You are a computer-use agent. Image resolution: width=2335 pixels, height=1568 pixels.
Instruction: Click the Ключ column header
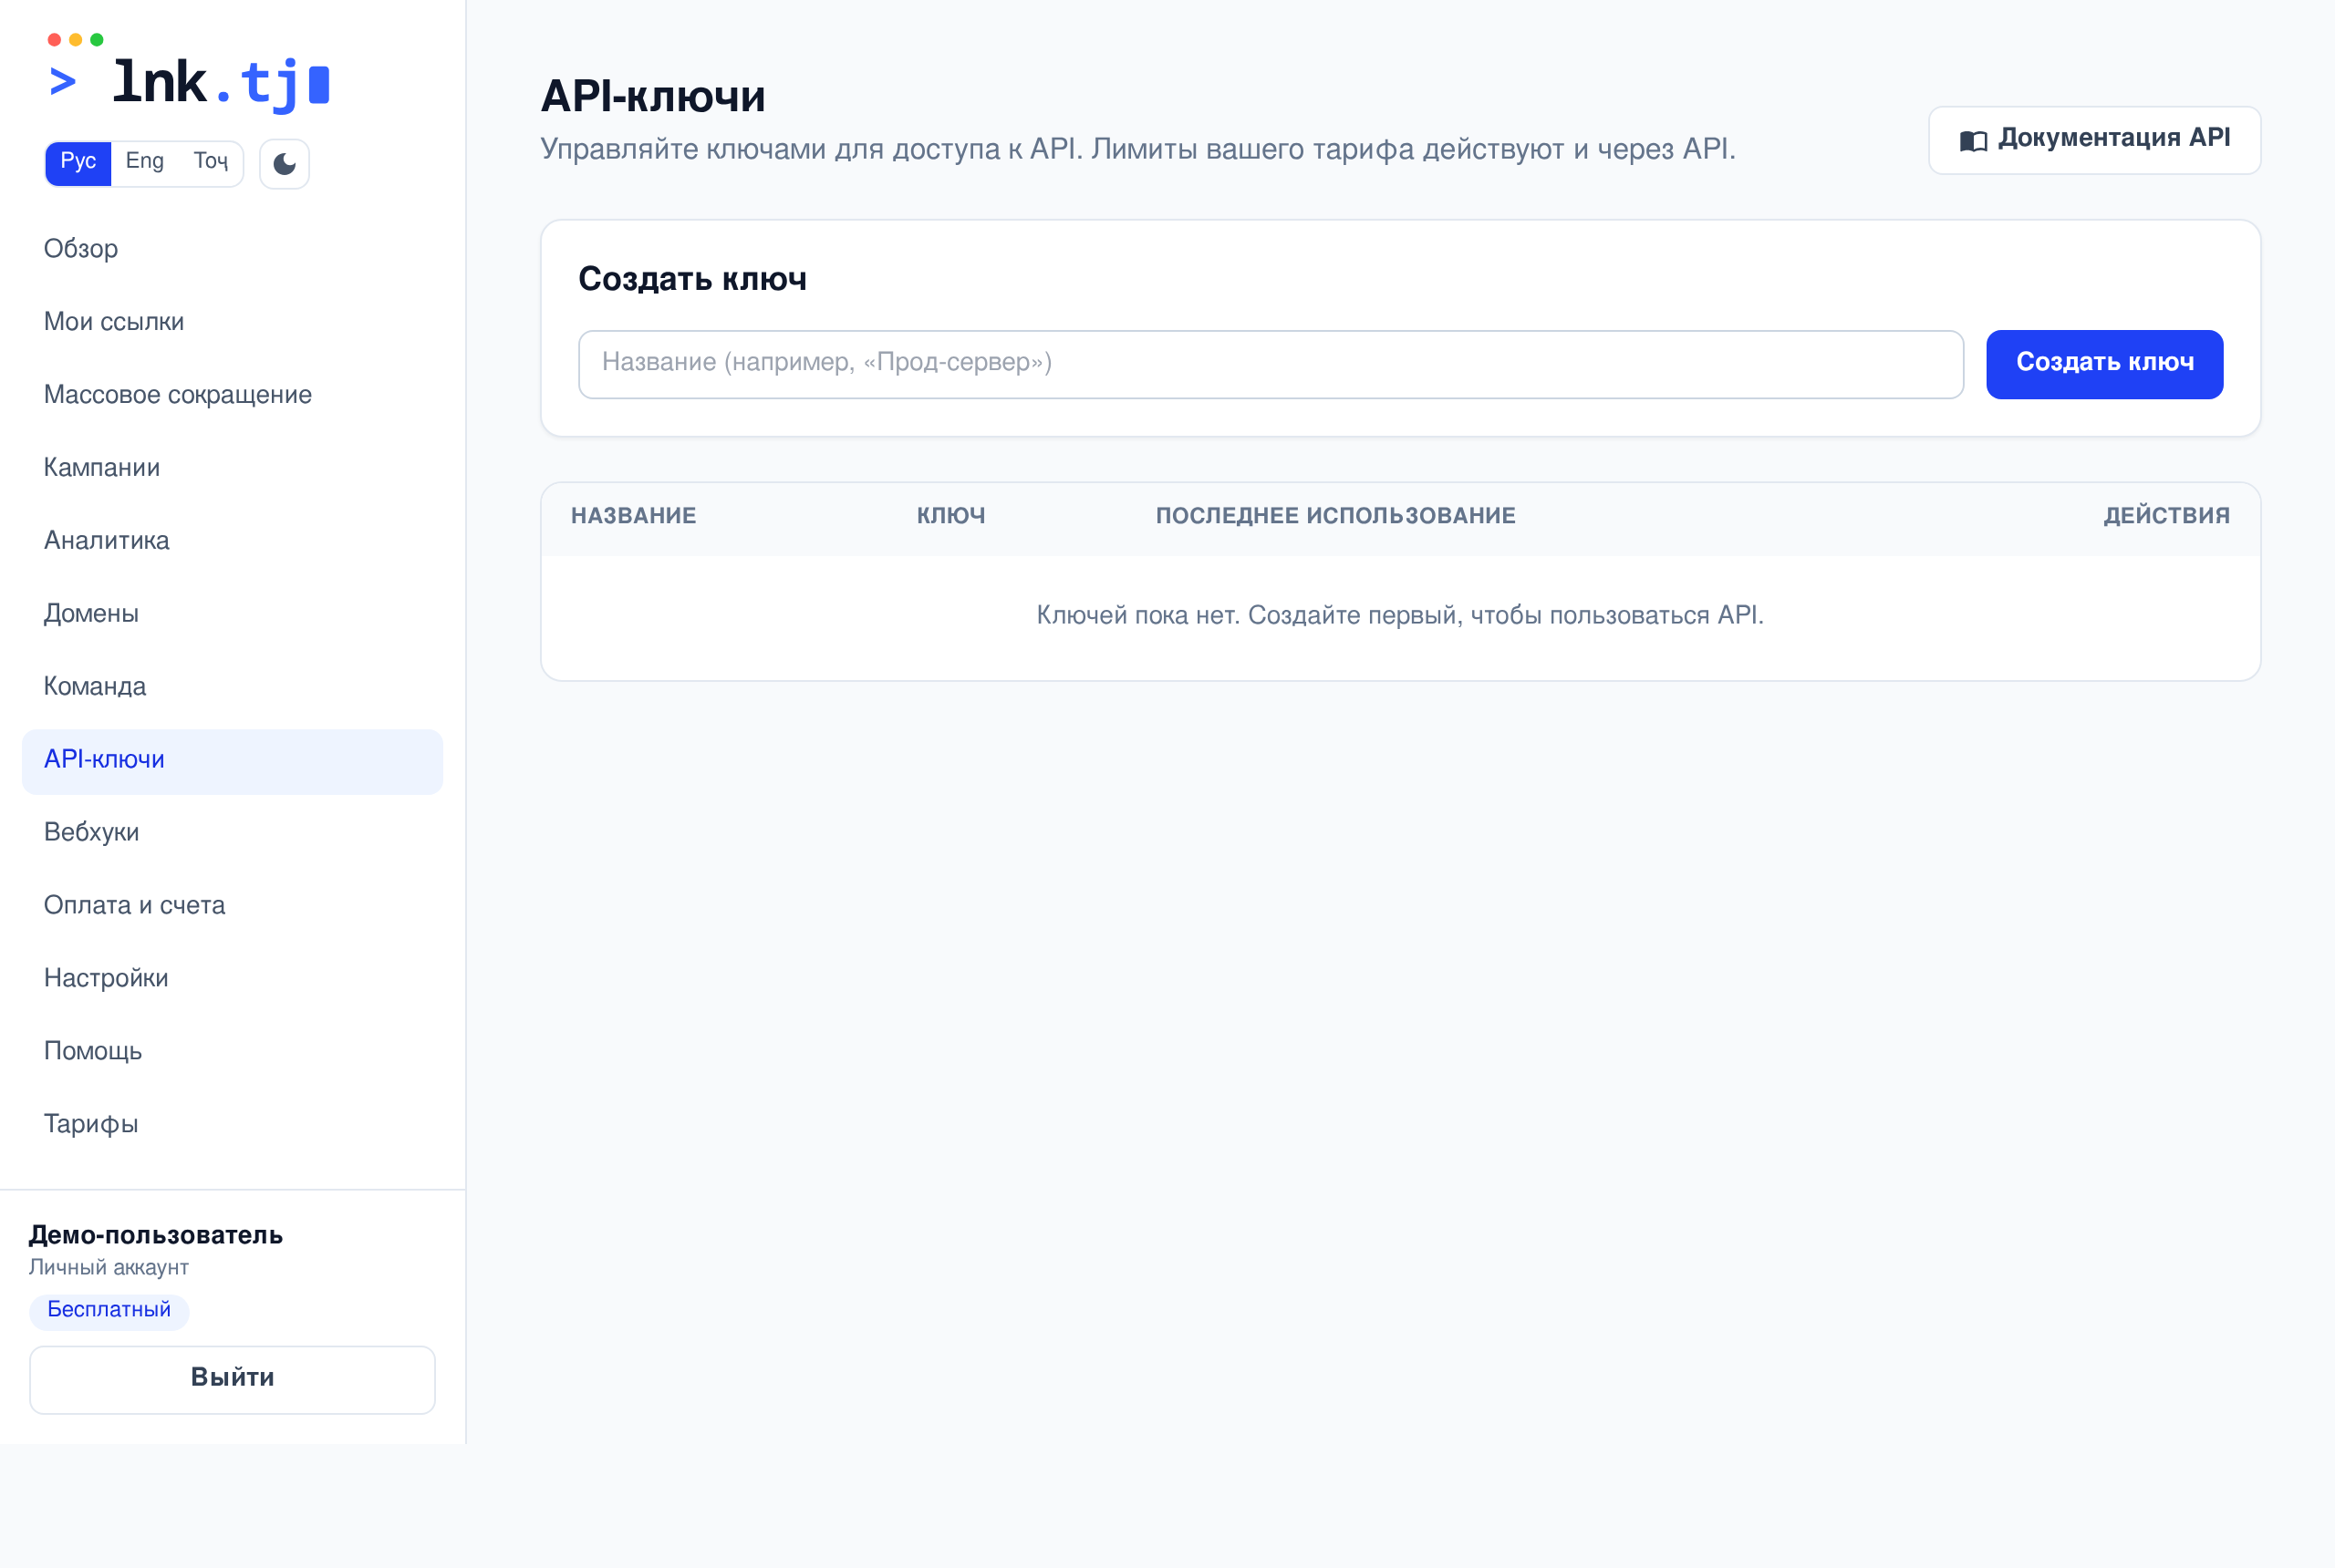tap(951, 516)
